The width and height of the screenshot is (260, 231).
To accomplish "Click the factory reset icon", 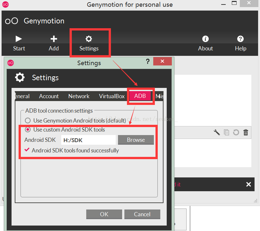I will pyautogui.click(x=236, y=133).
